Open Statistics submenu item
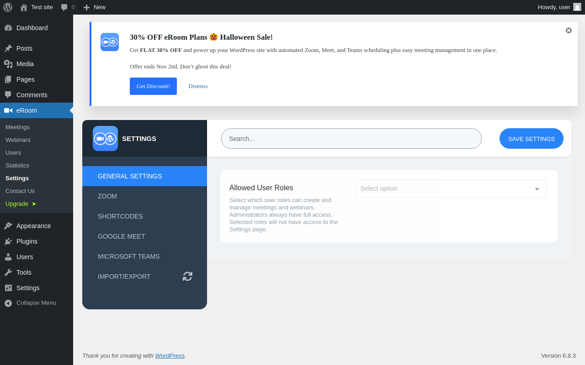This screenshot has width=585, height=365. (x=17, y=165)
